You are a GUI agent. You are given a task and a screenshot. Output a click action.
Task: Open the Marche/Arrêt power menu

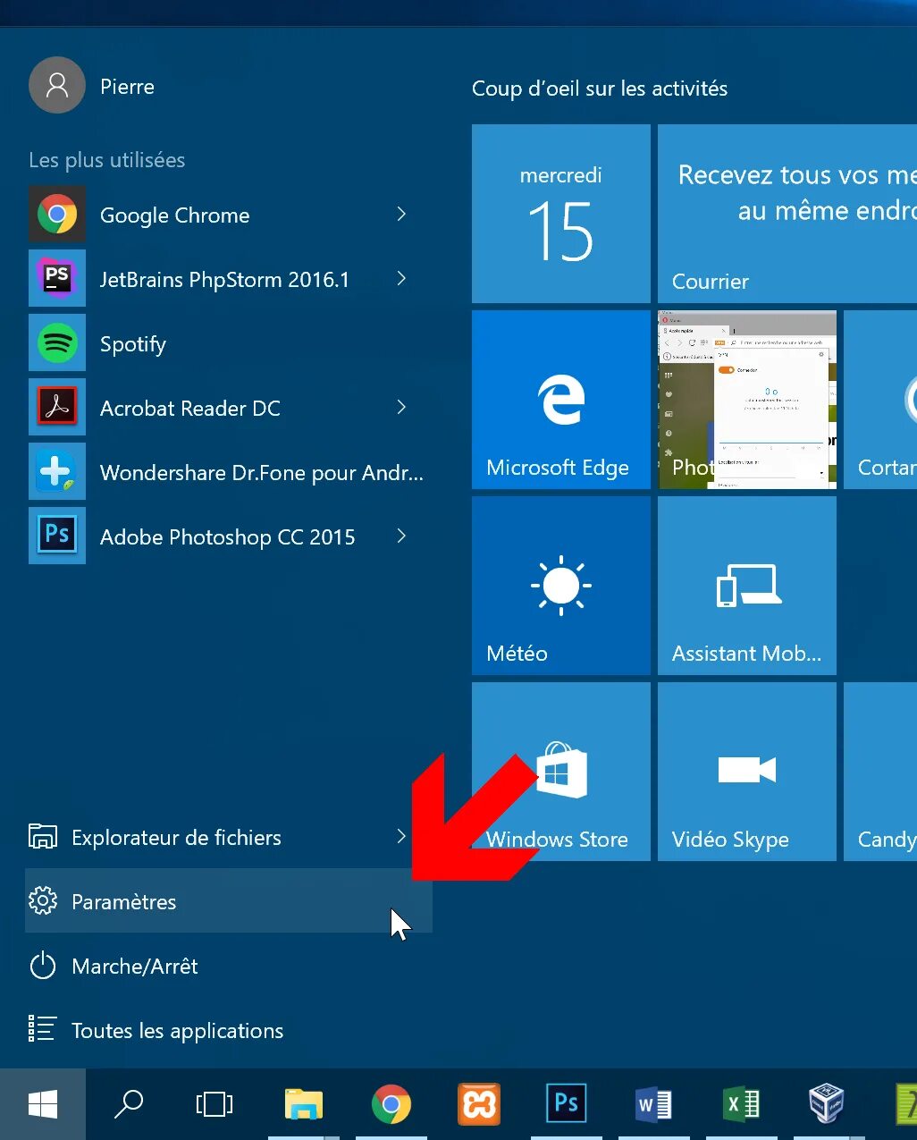(229, 966)
